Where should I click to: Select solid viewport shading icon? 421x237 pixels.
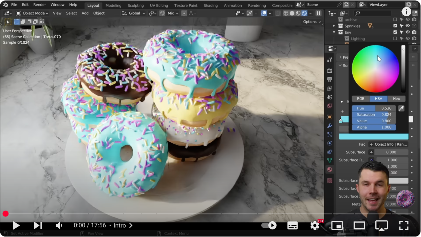click(x=292, y=13)
